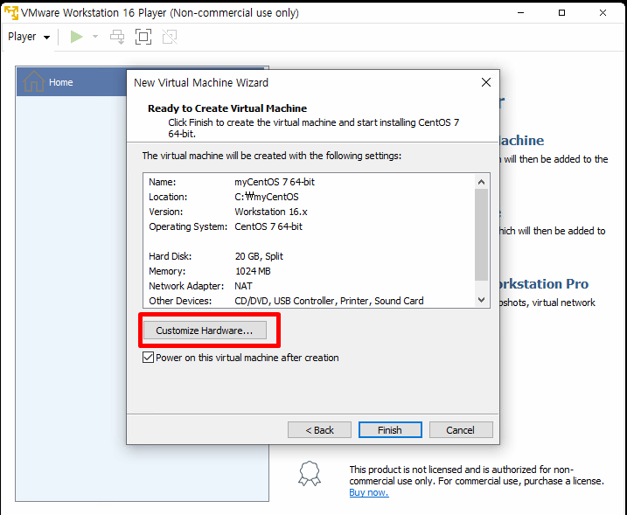627x515 pixels.
Task: Click Finish to create the VM
Action: tap(390, 430)
